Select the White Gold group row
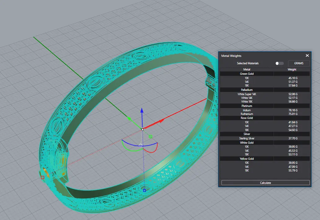Screen dimensions: 320x220 tap(265, 143)
